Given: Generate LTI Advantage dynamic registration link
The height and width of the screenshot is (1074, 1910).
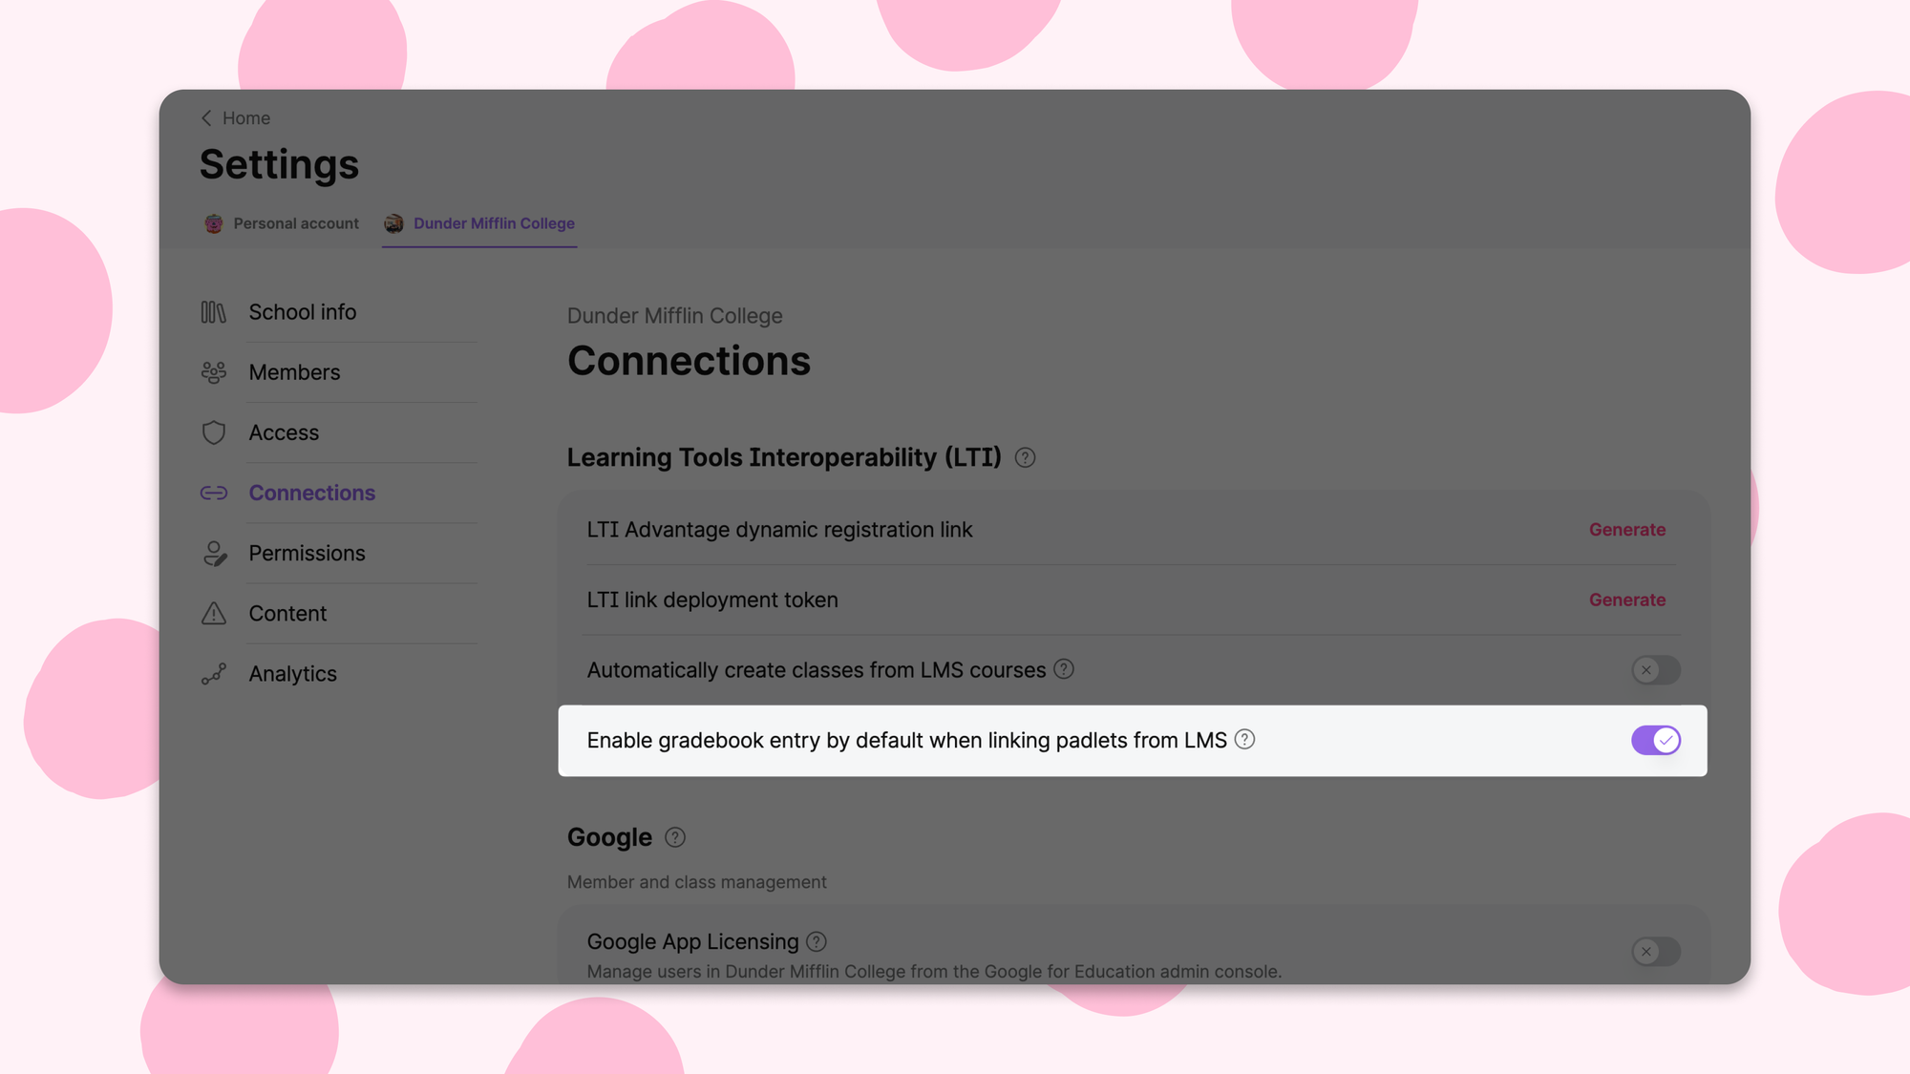Looking at the screenshot, I should pyautogui.click(x=1626, y=530).
